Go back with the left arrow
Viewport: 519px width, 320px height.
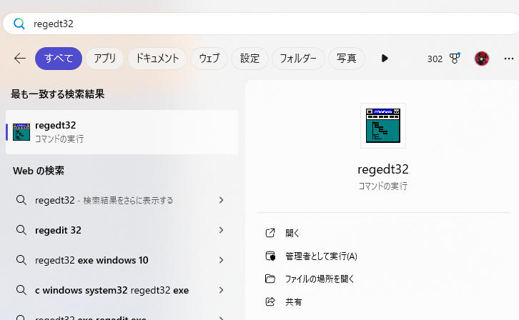click(x=20, y=59)
